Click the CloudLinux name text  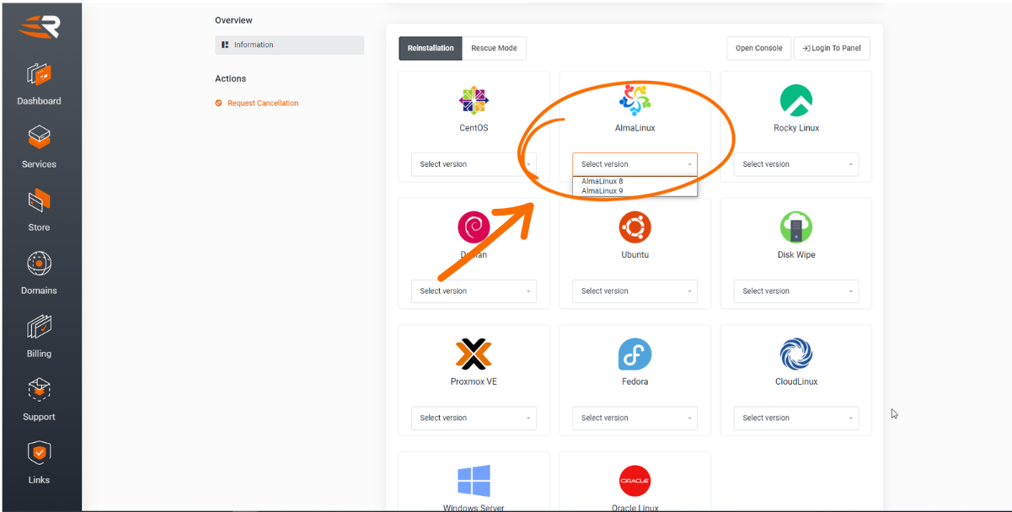click(796, 381)
